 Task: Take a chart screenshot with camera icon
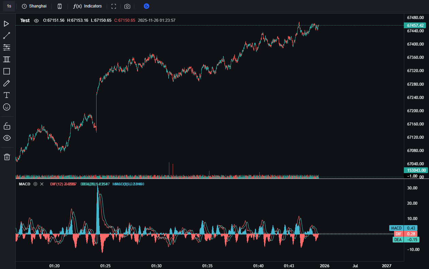(x=127, y=6)
